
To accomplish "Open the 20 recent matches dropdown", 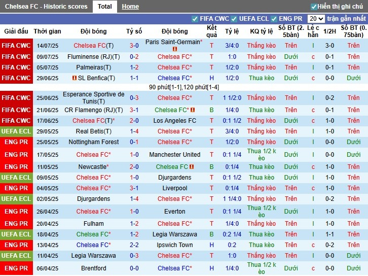I will coord(316,19).
